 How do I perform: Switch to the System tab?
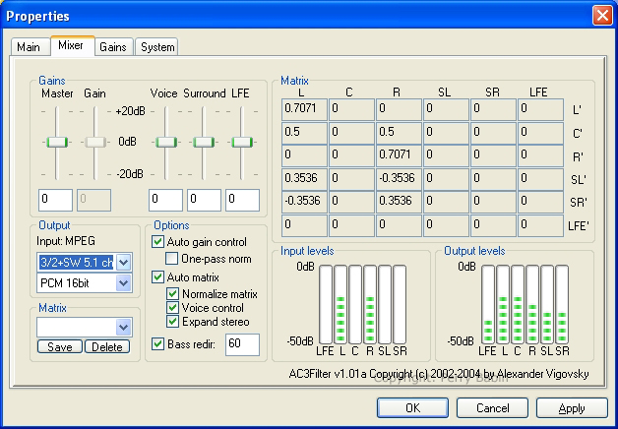pos(156,46)
